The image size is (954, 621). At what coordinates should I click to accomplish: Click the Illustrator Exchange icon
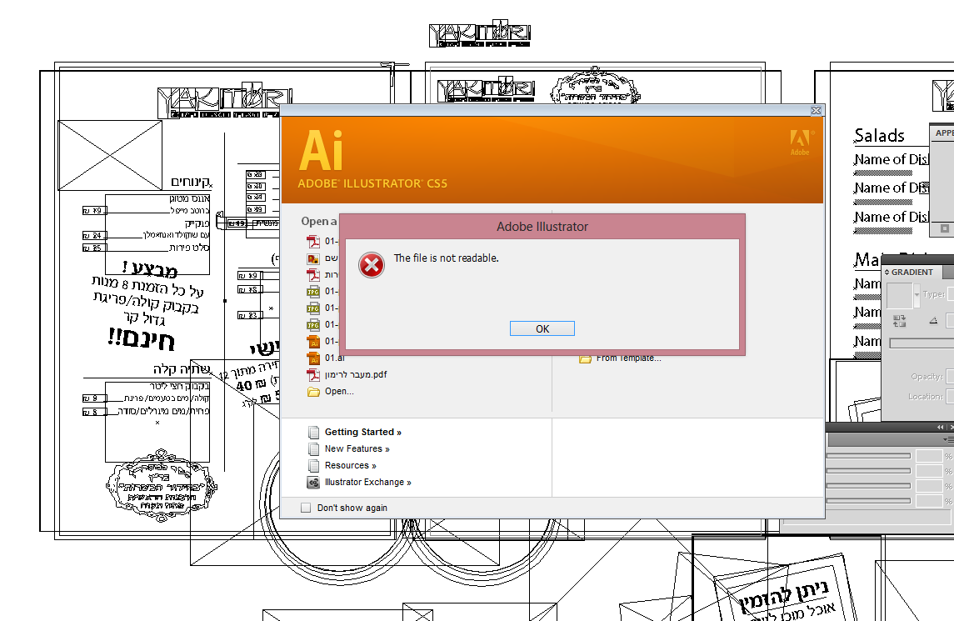click(x=313, y=483)
